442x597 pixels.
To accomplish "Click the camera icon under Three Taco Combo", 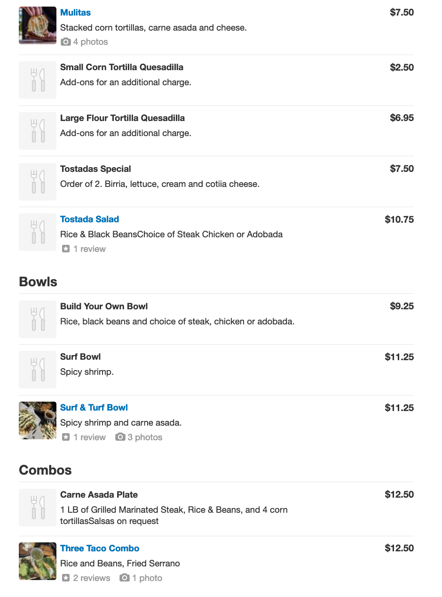I will point(125,578).
